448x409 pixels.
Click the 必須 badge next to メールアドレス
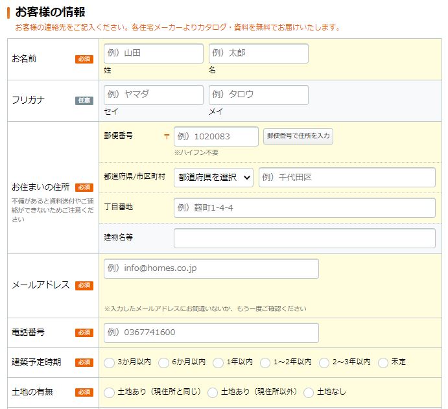point(84,285)
